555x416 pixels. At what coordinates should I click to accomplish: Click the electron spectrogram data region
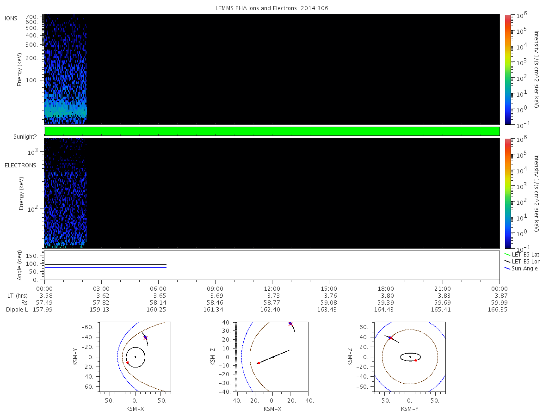pos(65,193)
